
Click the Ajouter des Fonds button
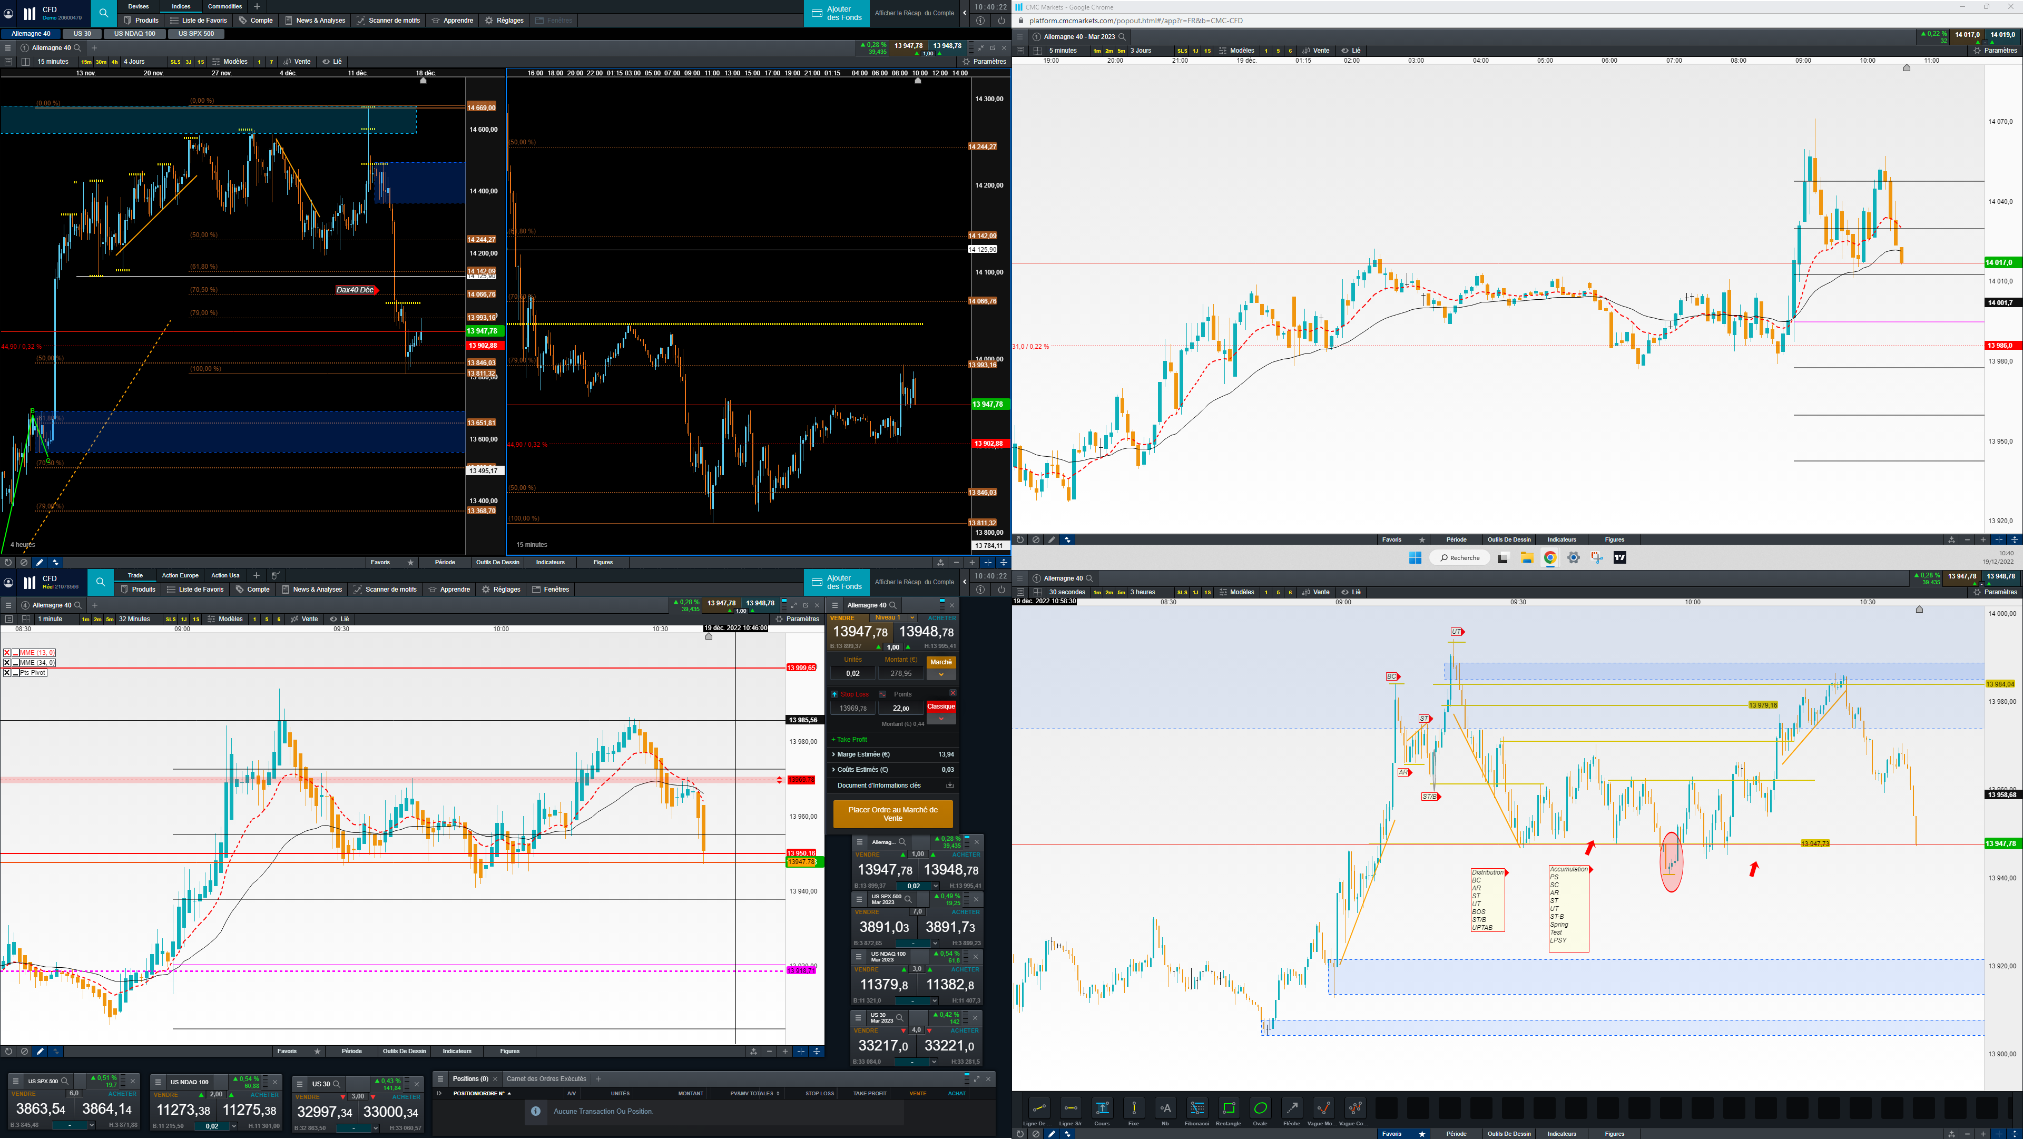point(837,13)
